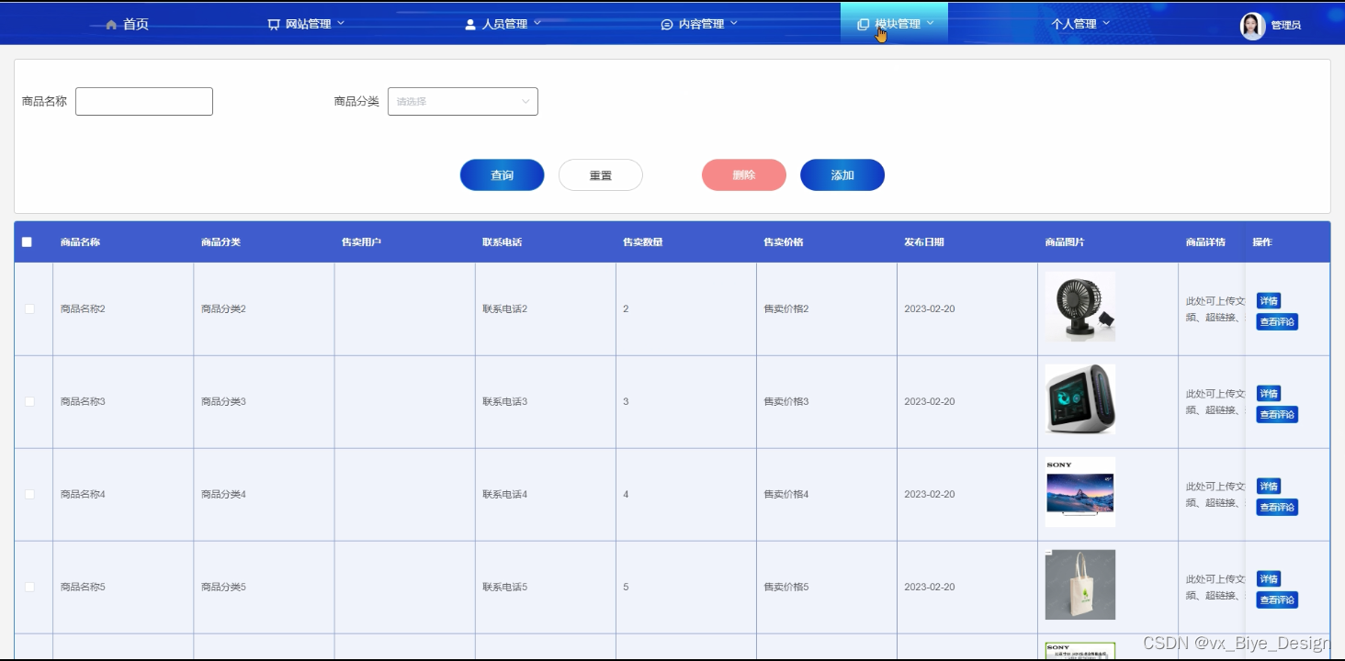Click the 售卖用户 column header
Screen dimensions: 1345x661
pos(362,242)
